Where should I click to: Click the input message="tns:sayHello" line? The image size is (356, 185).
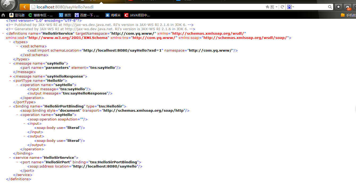(59, 89)
